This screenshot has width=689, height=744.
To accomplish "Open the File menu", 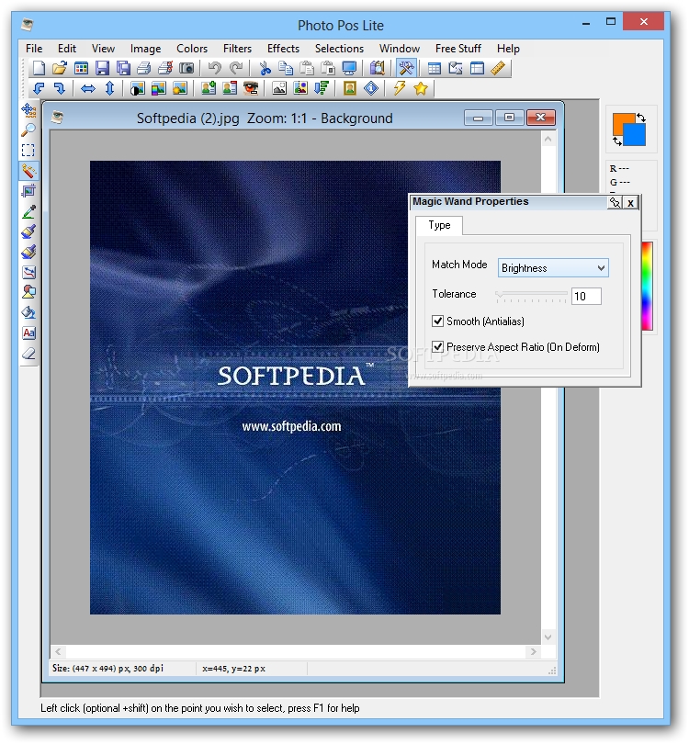I will (34, 49).
